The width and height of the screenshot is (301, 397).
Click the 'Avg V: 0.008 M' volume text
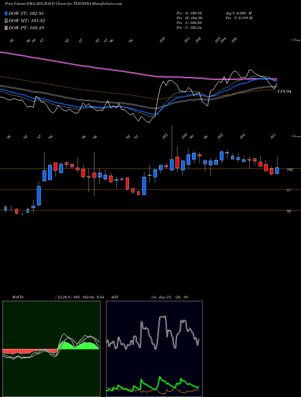(238, 13)
